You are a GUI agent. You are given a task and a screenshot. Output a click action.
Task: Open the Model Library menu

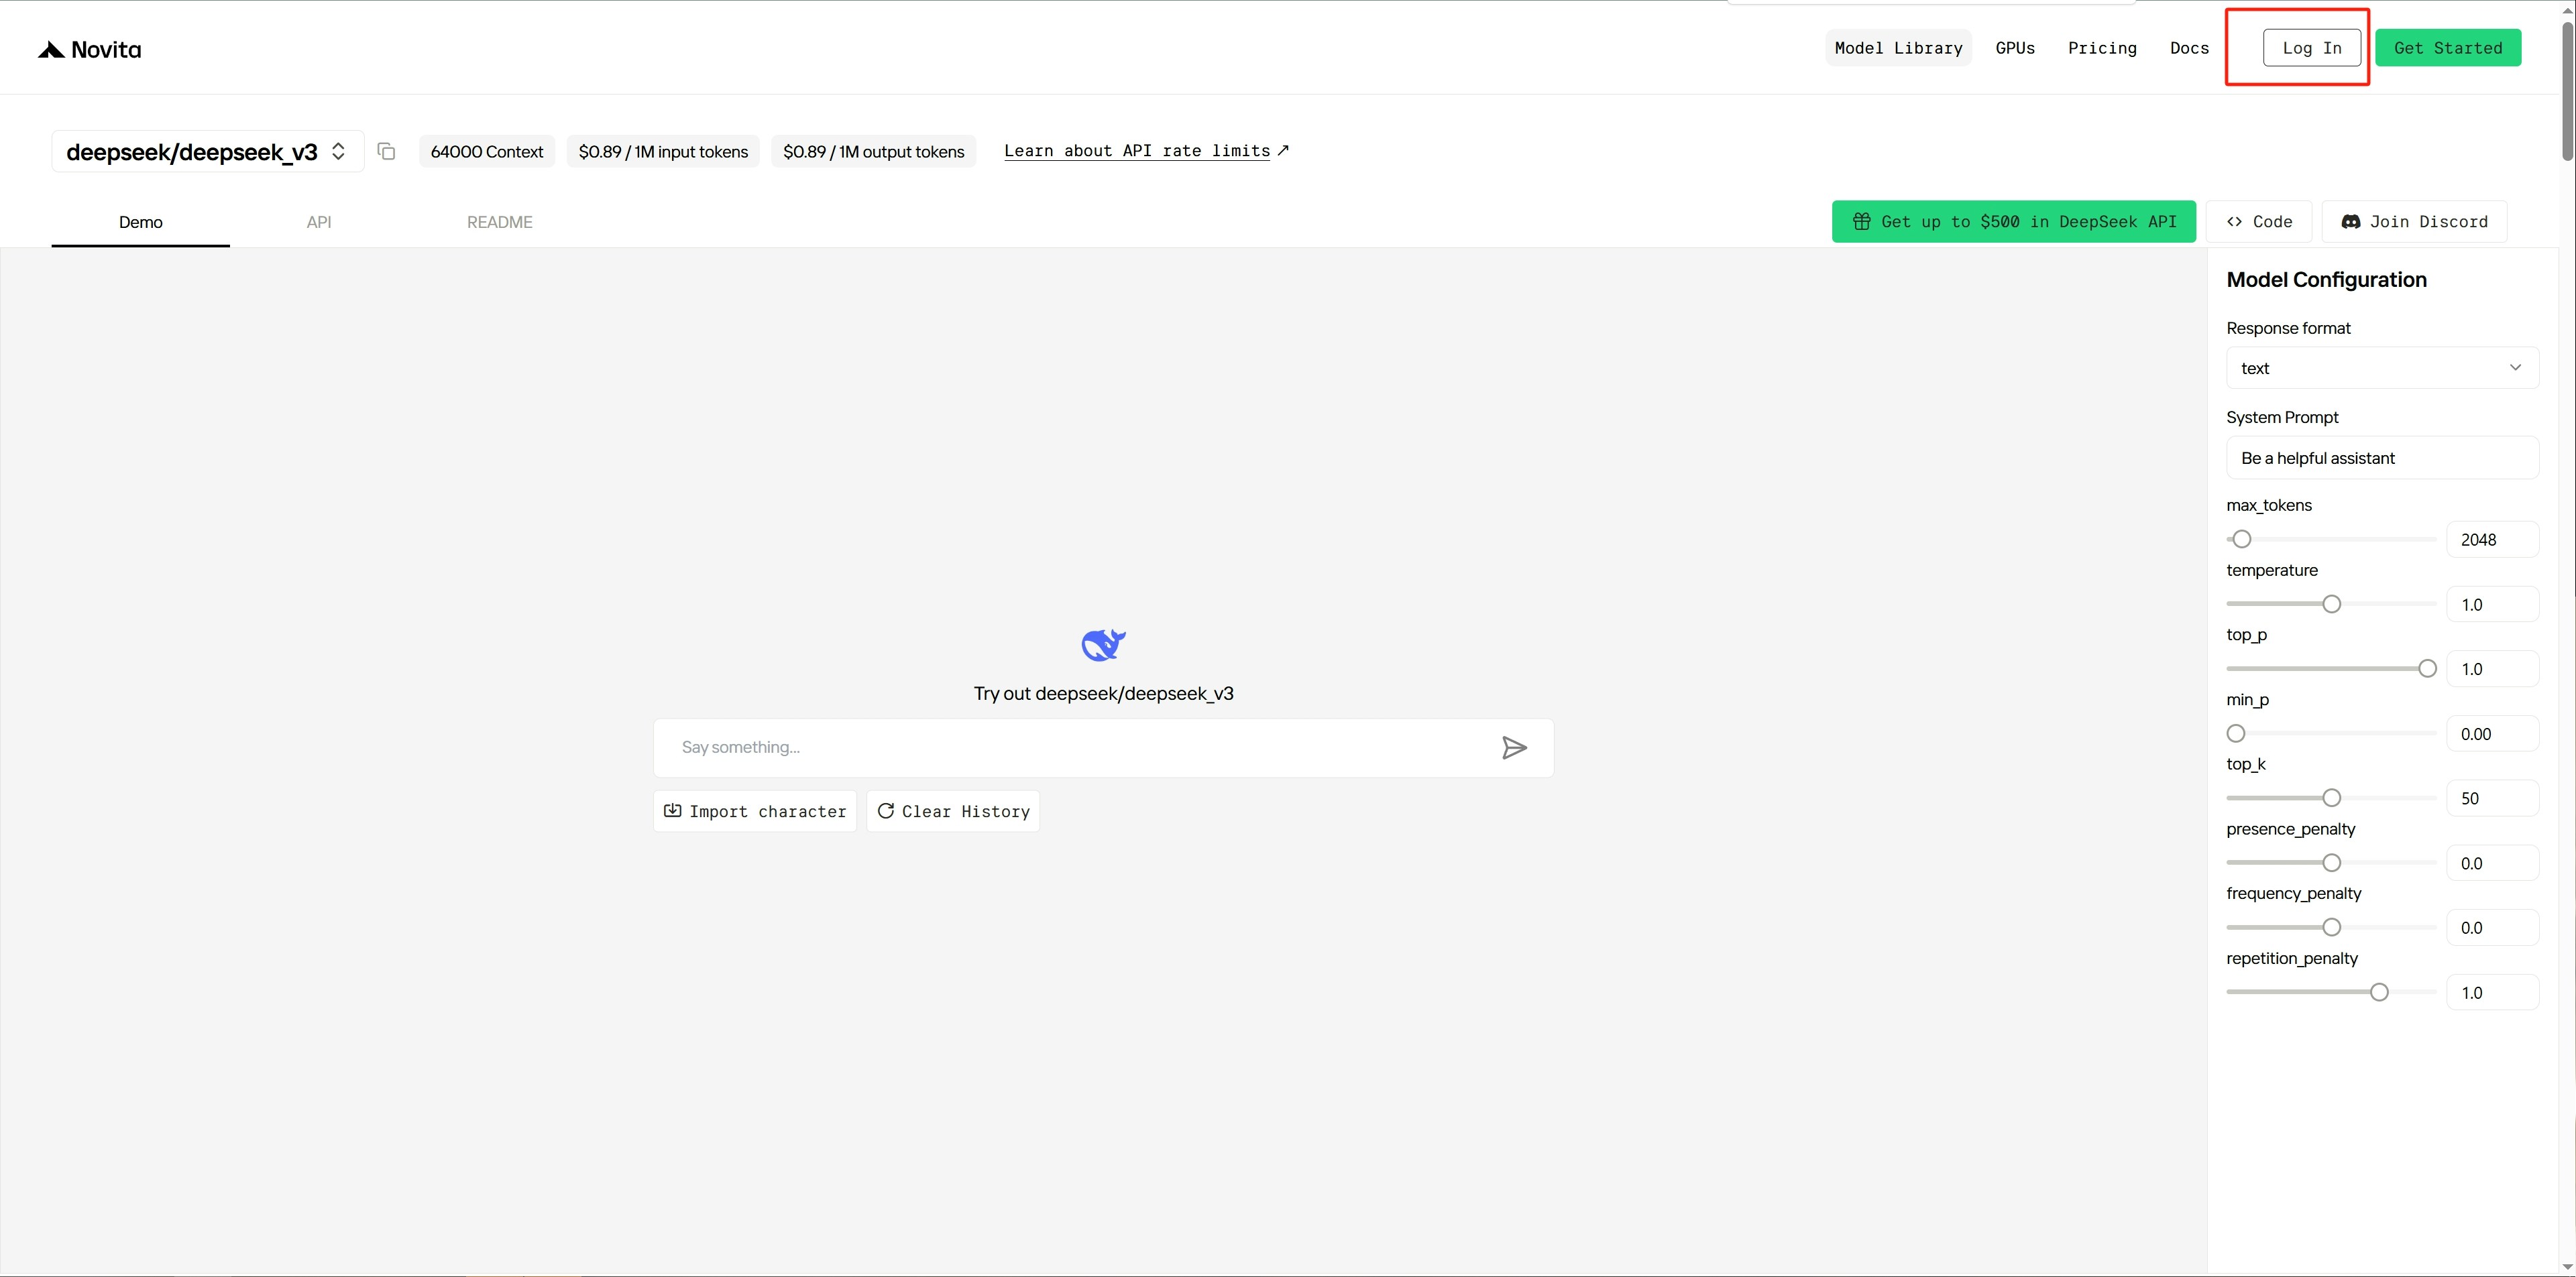point(1898,48)
